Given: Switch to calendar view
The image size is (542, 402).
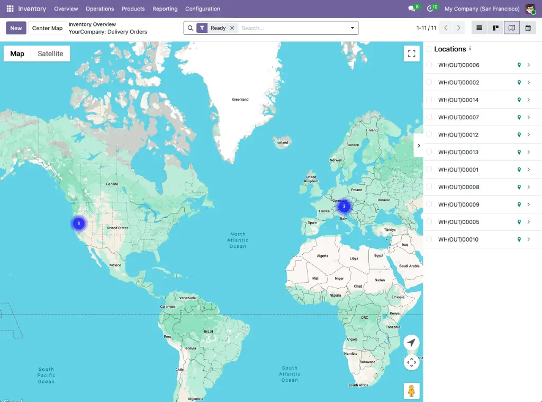Looking at the screenshot, I should tap(528, 28).
